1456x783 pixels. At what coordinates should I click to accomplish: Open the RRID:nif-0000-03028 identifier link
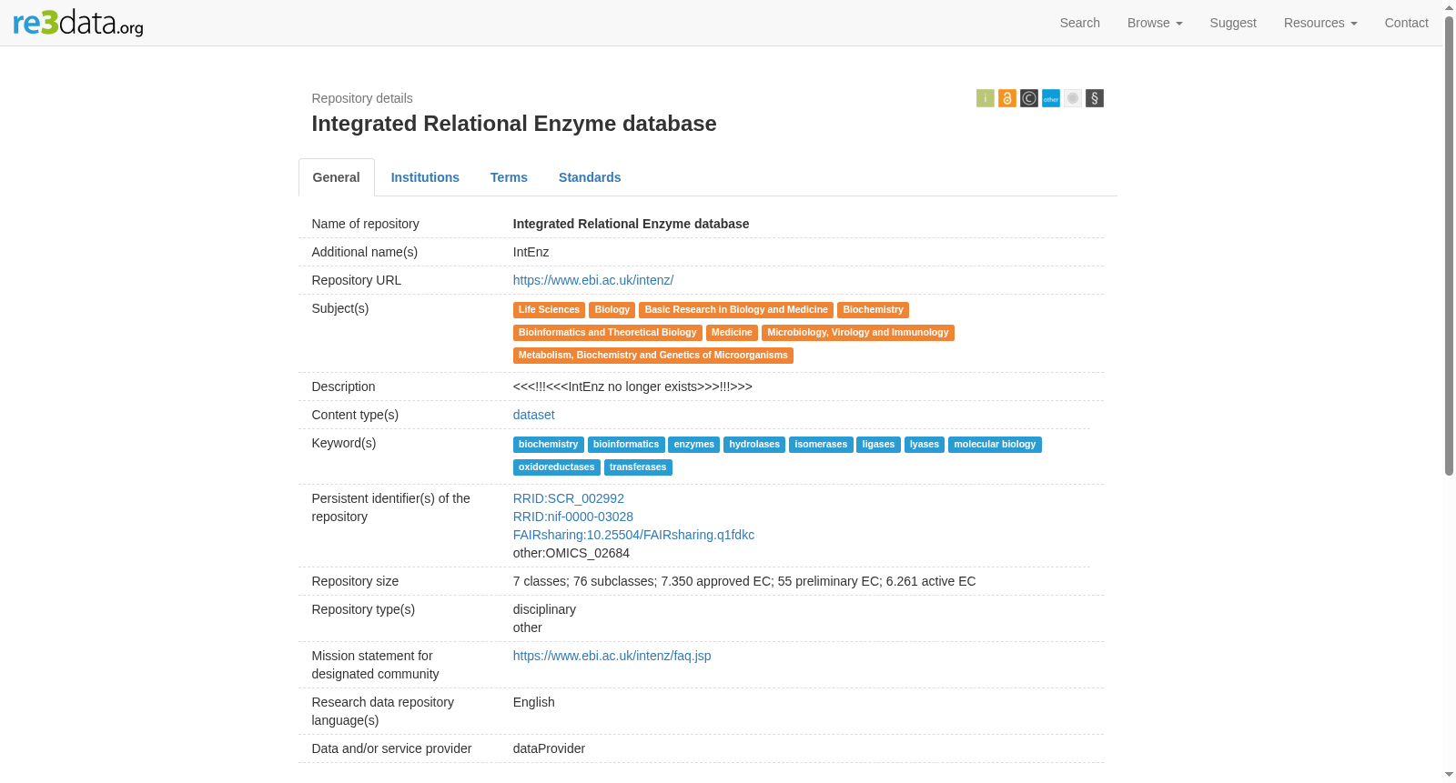coord(573,517)
